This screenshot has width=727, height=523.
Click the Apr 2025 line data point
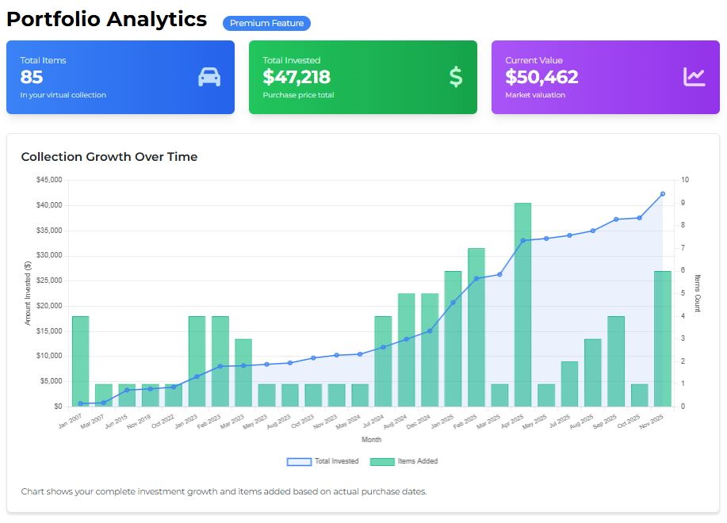[x=523, y=241]
